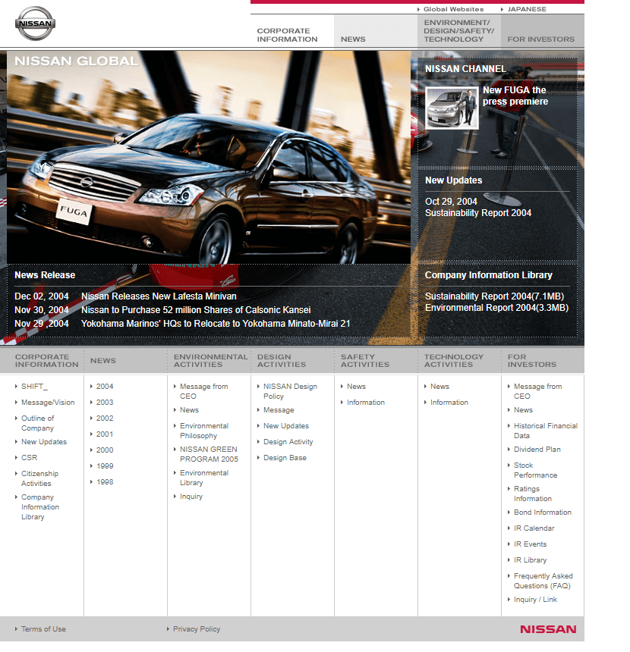Click Corporate Information column header
This screenshot has width=630, height=652.
[46, 361]
